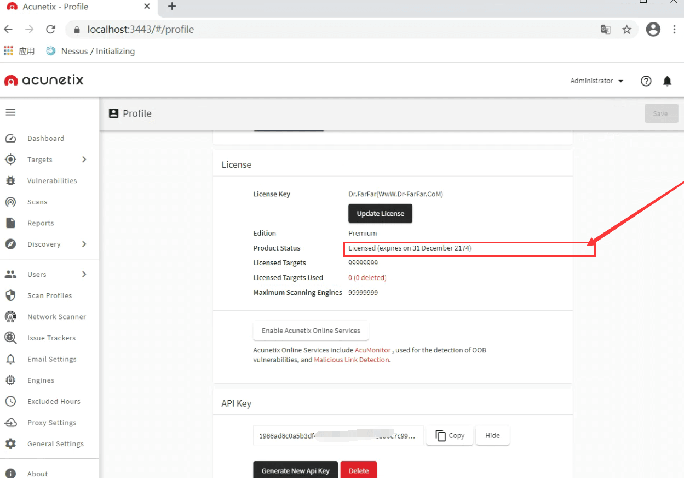Delete the API key

359,470
